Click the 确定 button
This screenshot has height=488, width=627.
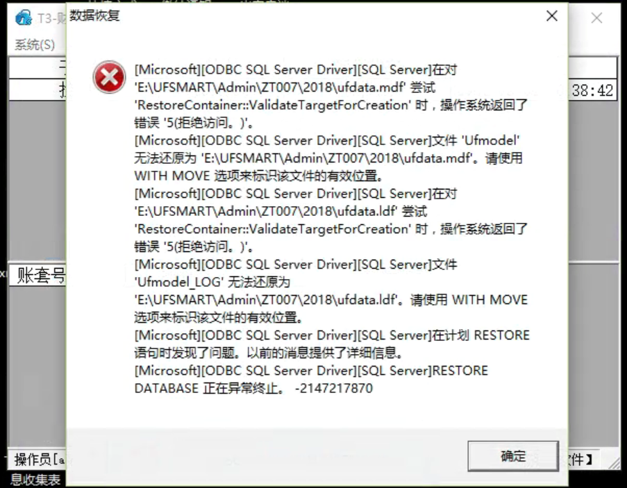[513, 456]
